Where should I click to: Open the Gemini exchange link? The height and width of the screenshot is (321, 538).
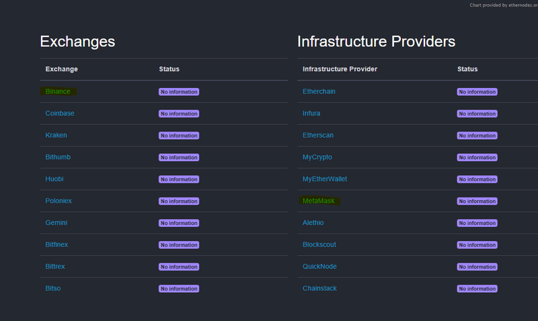56,223
